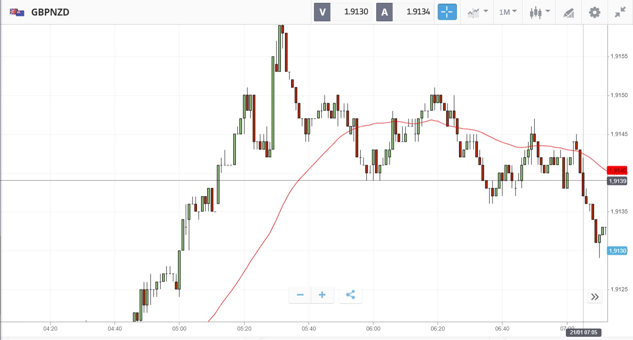Click the buy price 1.9134
This screenshot has width=633, height=340.
click(x=418, y=12)
